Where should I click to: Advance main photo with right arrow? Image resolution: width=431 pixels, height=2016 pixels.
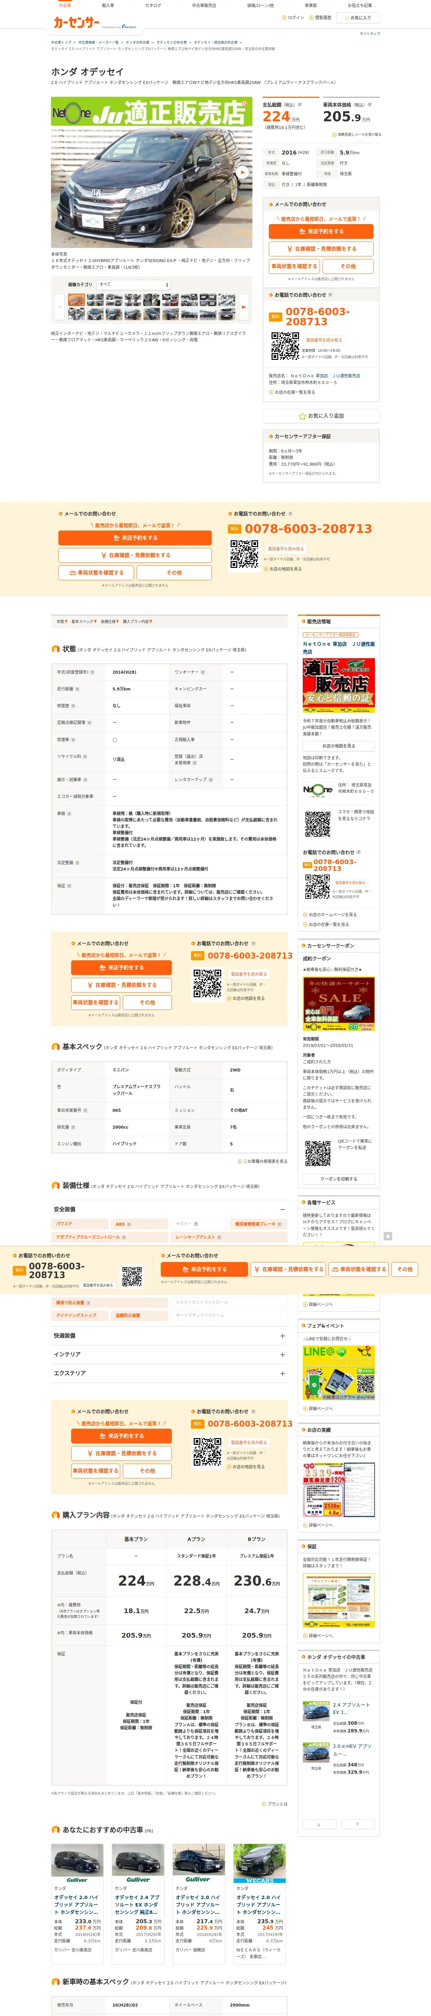(x=242, y=172)
